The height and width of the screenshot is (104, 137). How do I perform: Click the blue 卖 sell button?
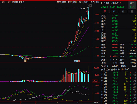click(114, 11)
